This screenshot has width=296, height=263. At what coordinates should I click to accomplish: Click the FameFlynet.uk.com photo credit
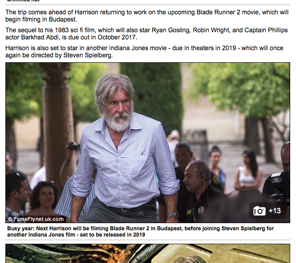pos(36,219)
